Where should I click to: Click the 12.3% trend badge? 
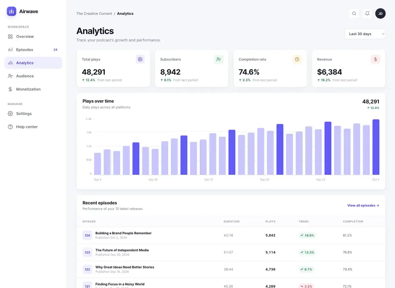[x=307, y=252]
